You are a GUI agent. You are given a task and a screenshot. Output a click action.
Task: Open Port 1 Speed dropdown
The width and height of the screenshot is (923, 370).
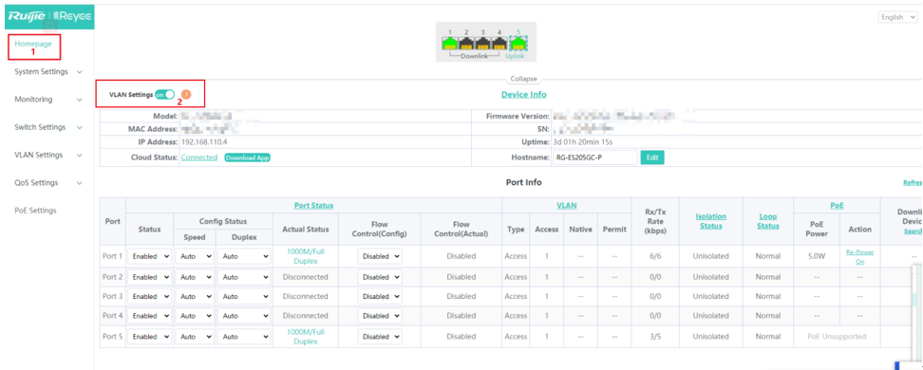pos(195,256)
